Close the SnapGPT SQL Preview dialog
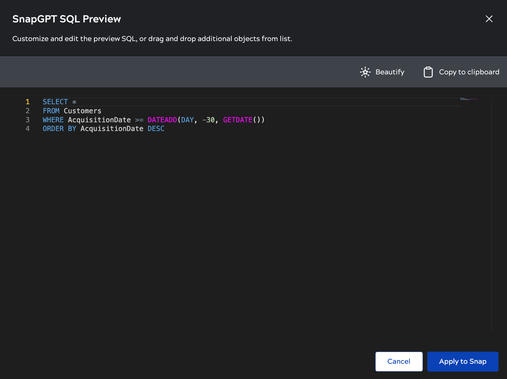 click(x=489, y=19)
